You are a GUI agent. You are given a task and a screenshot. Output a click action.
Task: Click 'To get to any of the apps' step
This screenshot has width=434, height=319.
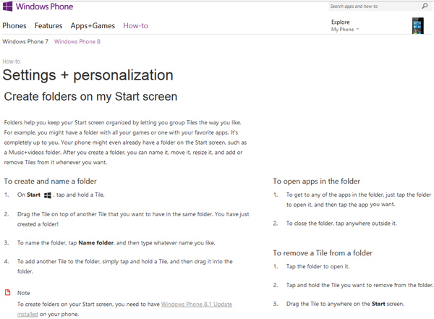pyautogui.click(x=359, y=200)
